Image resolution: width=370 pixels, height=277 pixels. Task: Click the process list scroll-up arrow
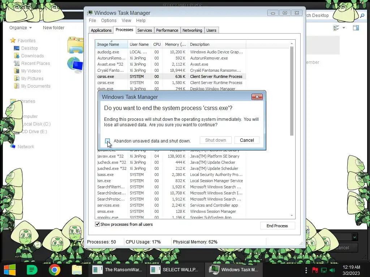[x=292, y=44]
